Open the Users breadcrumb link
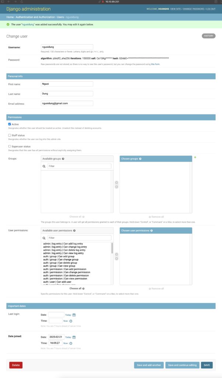Viewport: 222px width, 378px height. pyautogui.click(x=60, y=17)
